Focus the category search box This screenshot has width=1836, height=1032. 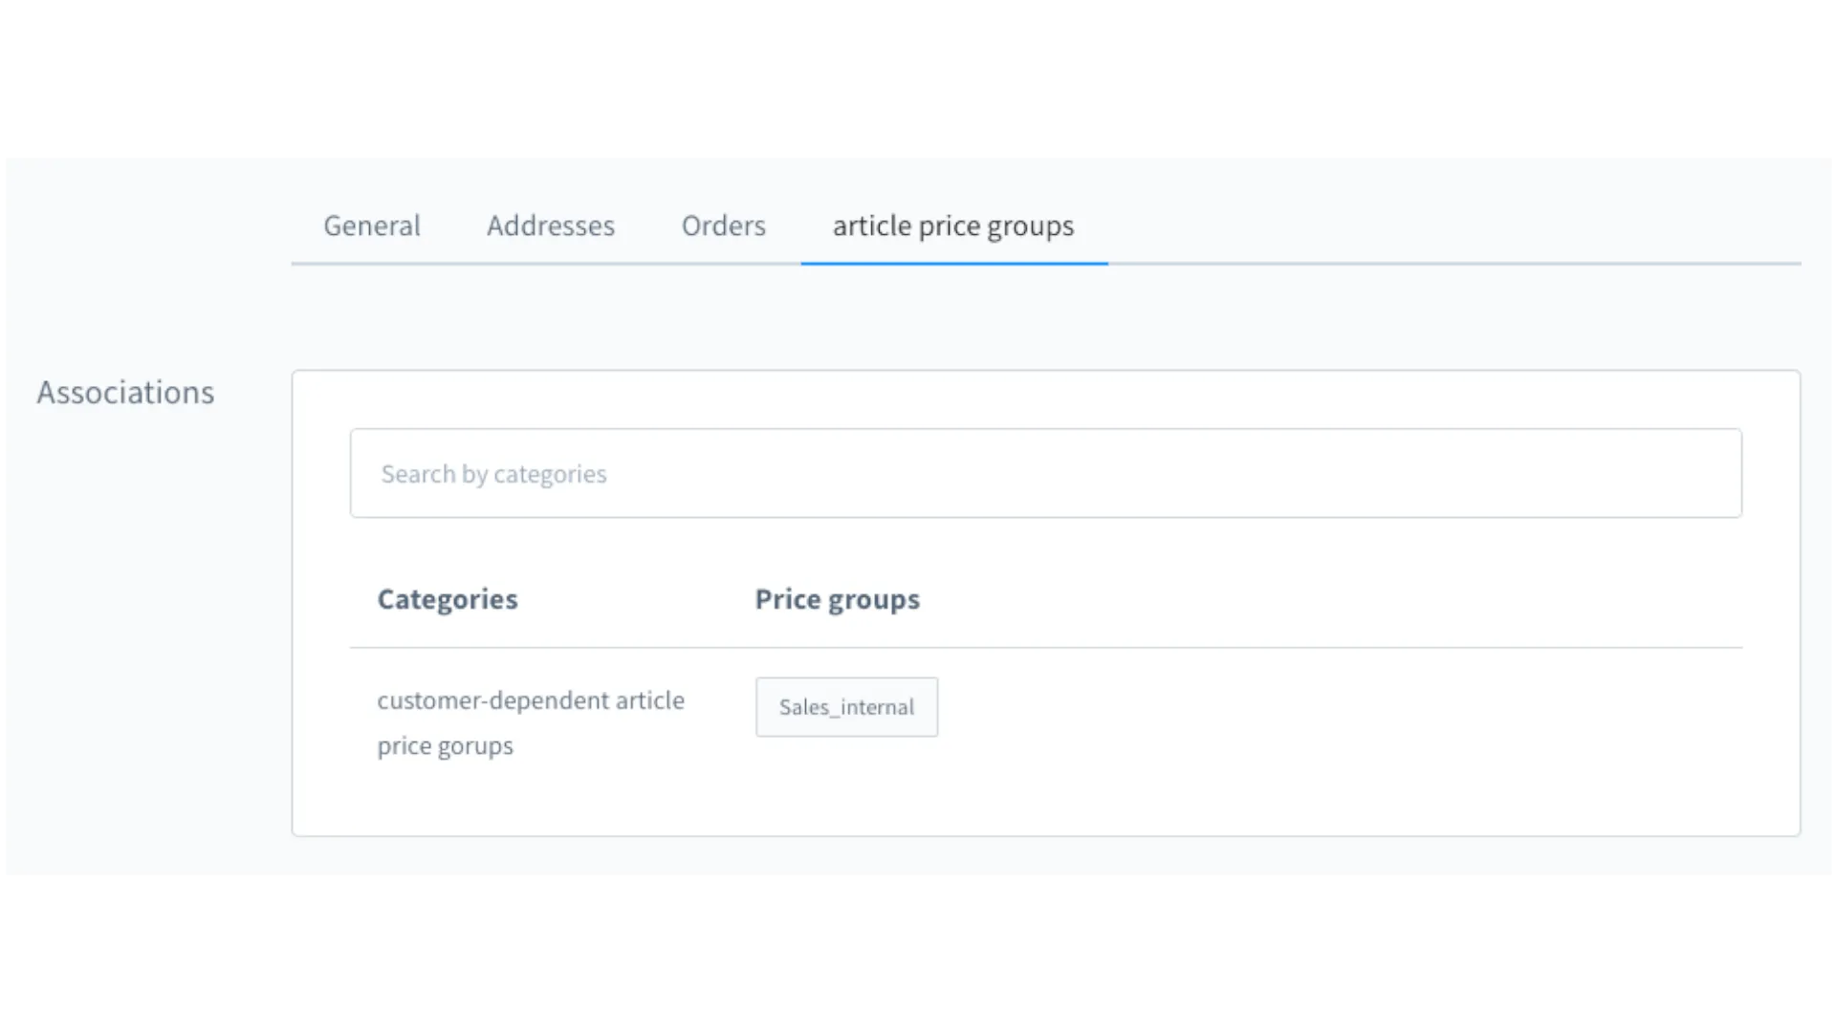[1045, 474]
